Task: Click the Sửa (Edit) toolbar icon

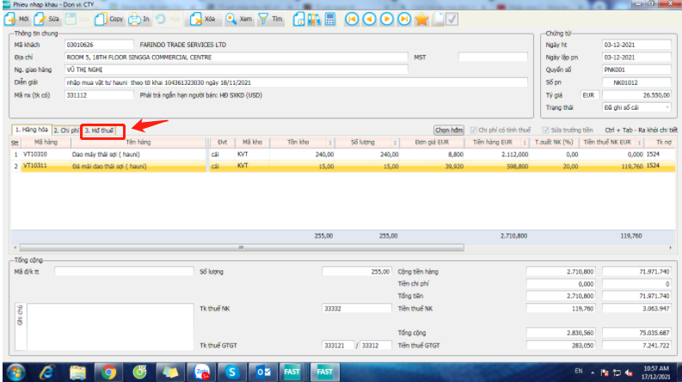Action: pos(41,17)
